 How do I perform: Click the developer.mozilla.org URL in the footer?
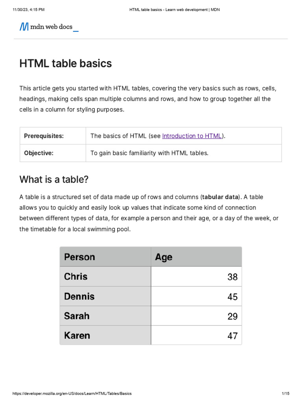72,394
